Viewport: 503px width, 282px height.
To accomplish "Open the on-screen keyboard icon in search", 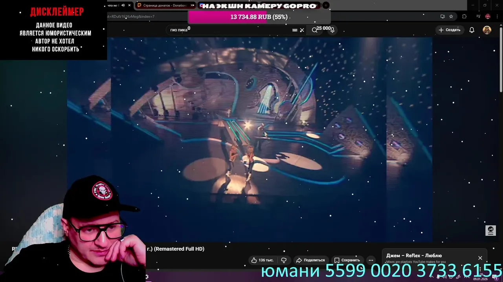I will coord(295,30).
